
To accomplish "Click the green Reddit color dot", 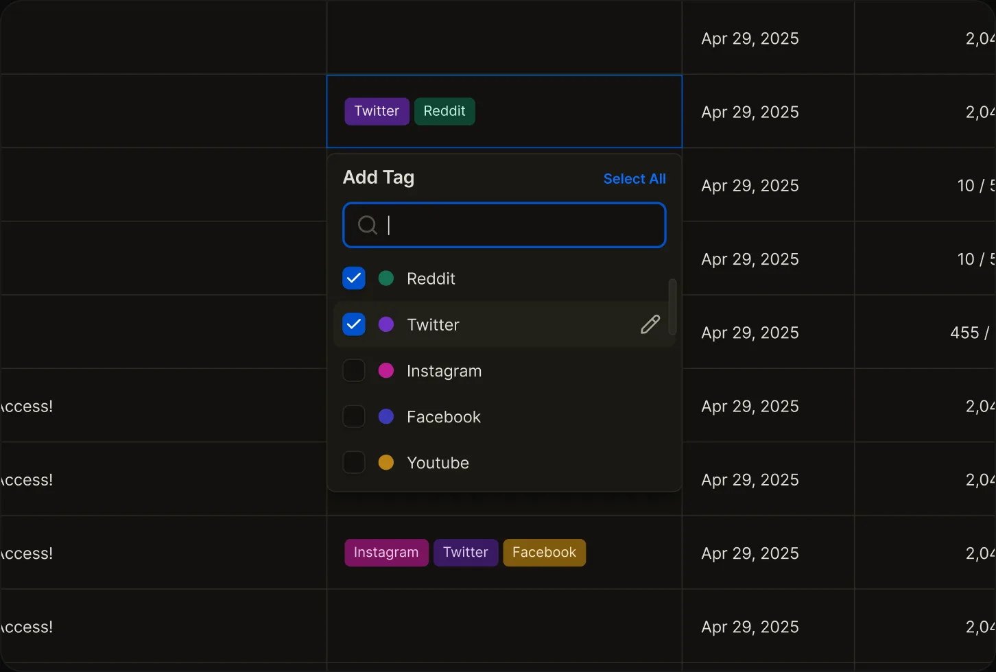I will [386, 278].
